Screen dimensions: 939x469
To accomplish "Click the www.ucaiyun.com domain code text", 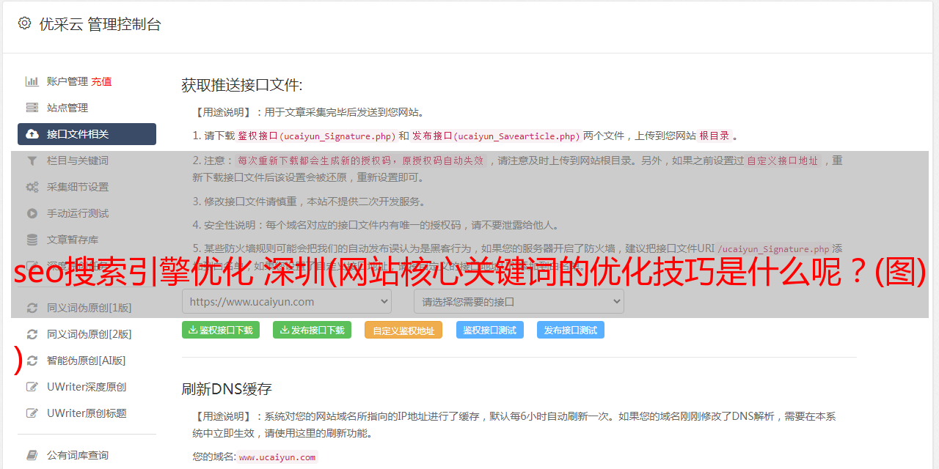I will [277, 457].
